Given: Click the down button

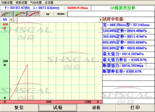Looking at the screenshot, I should pos(61,14).
